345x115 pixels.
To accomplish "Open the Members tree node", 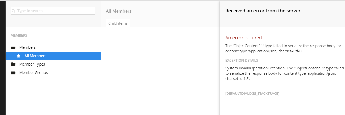I will [28, 47].
